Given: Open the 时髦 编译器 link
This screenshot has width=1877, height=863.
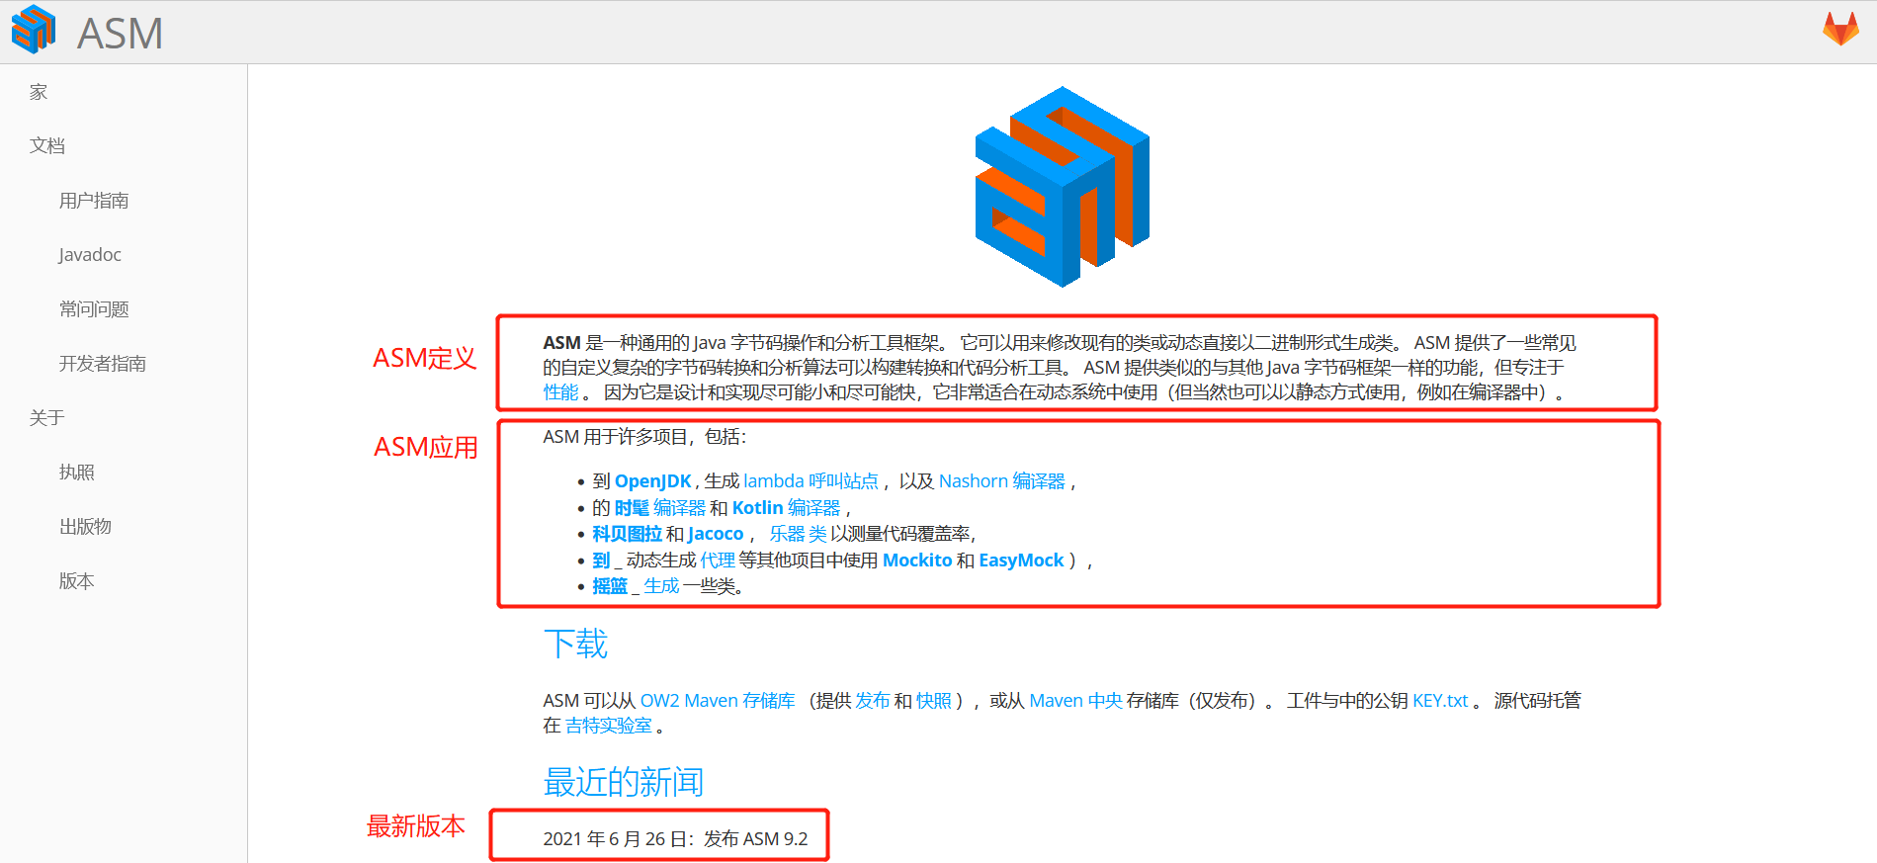Looking at the screenshot, I should click(x=659, y=508).
